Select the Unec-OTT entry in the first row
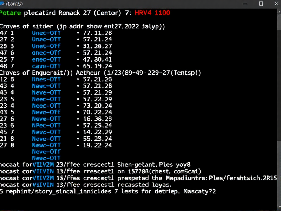Image resolution: width=281 pixels, height=211 pixels. tap(46, 33)
